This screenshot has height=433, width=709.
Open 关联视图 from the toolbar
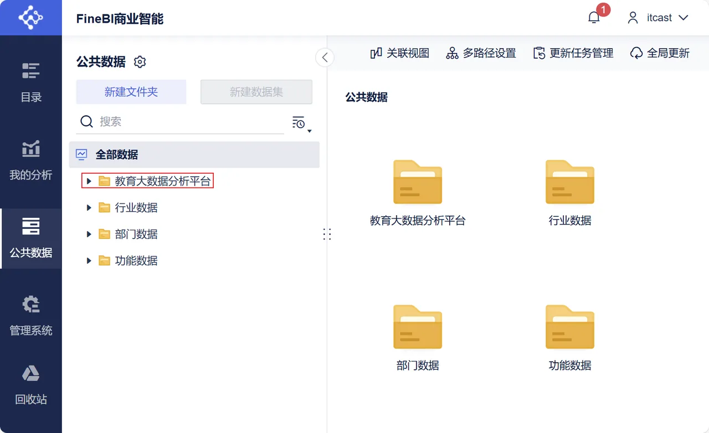click(x=400, y=53)
